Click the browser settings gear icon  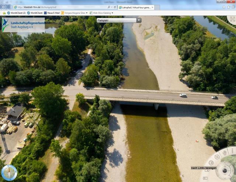233,7
